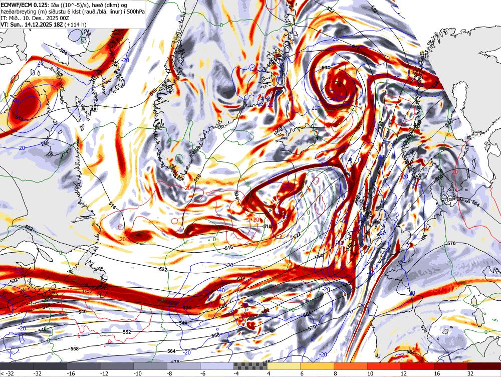
Task: Click the "IT: Mið.. 10. Des.. 2025 00Z" line
Action: tap(35, 18)
